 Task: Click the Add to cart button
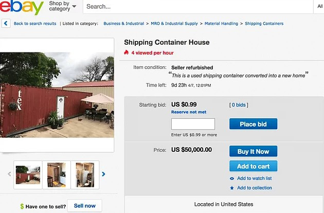pyautogui.click(x=253, y=166)
